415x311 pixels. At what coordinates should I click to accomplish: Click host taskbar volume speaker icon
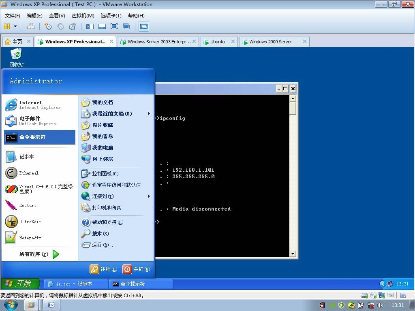[x=380, y=305]
